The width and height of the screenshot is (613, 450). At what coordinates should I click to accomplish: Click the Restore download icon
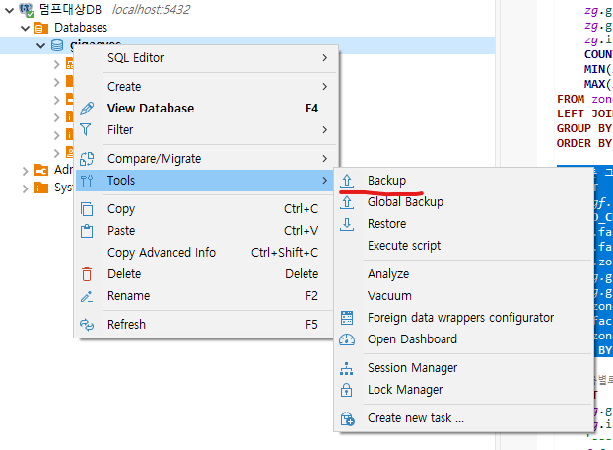[347, 224]
